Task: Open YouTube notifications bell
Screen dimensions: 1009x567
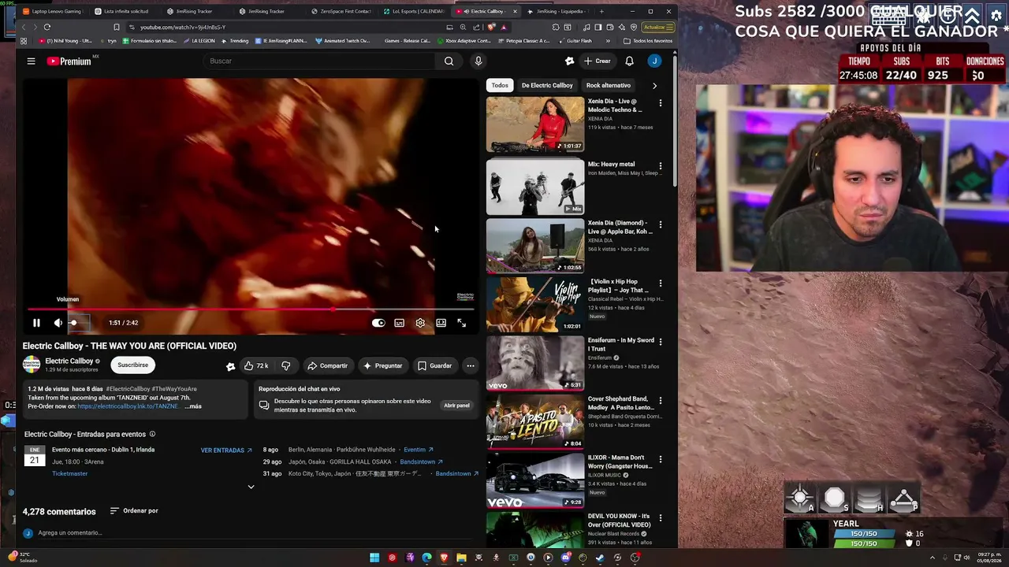Action: (629, 61)
